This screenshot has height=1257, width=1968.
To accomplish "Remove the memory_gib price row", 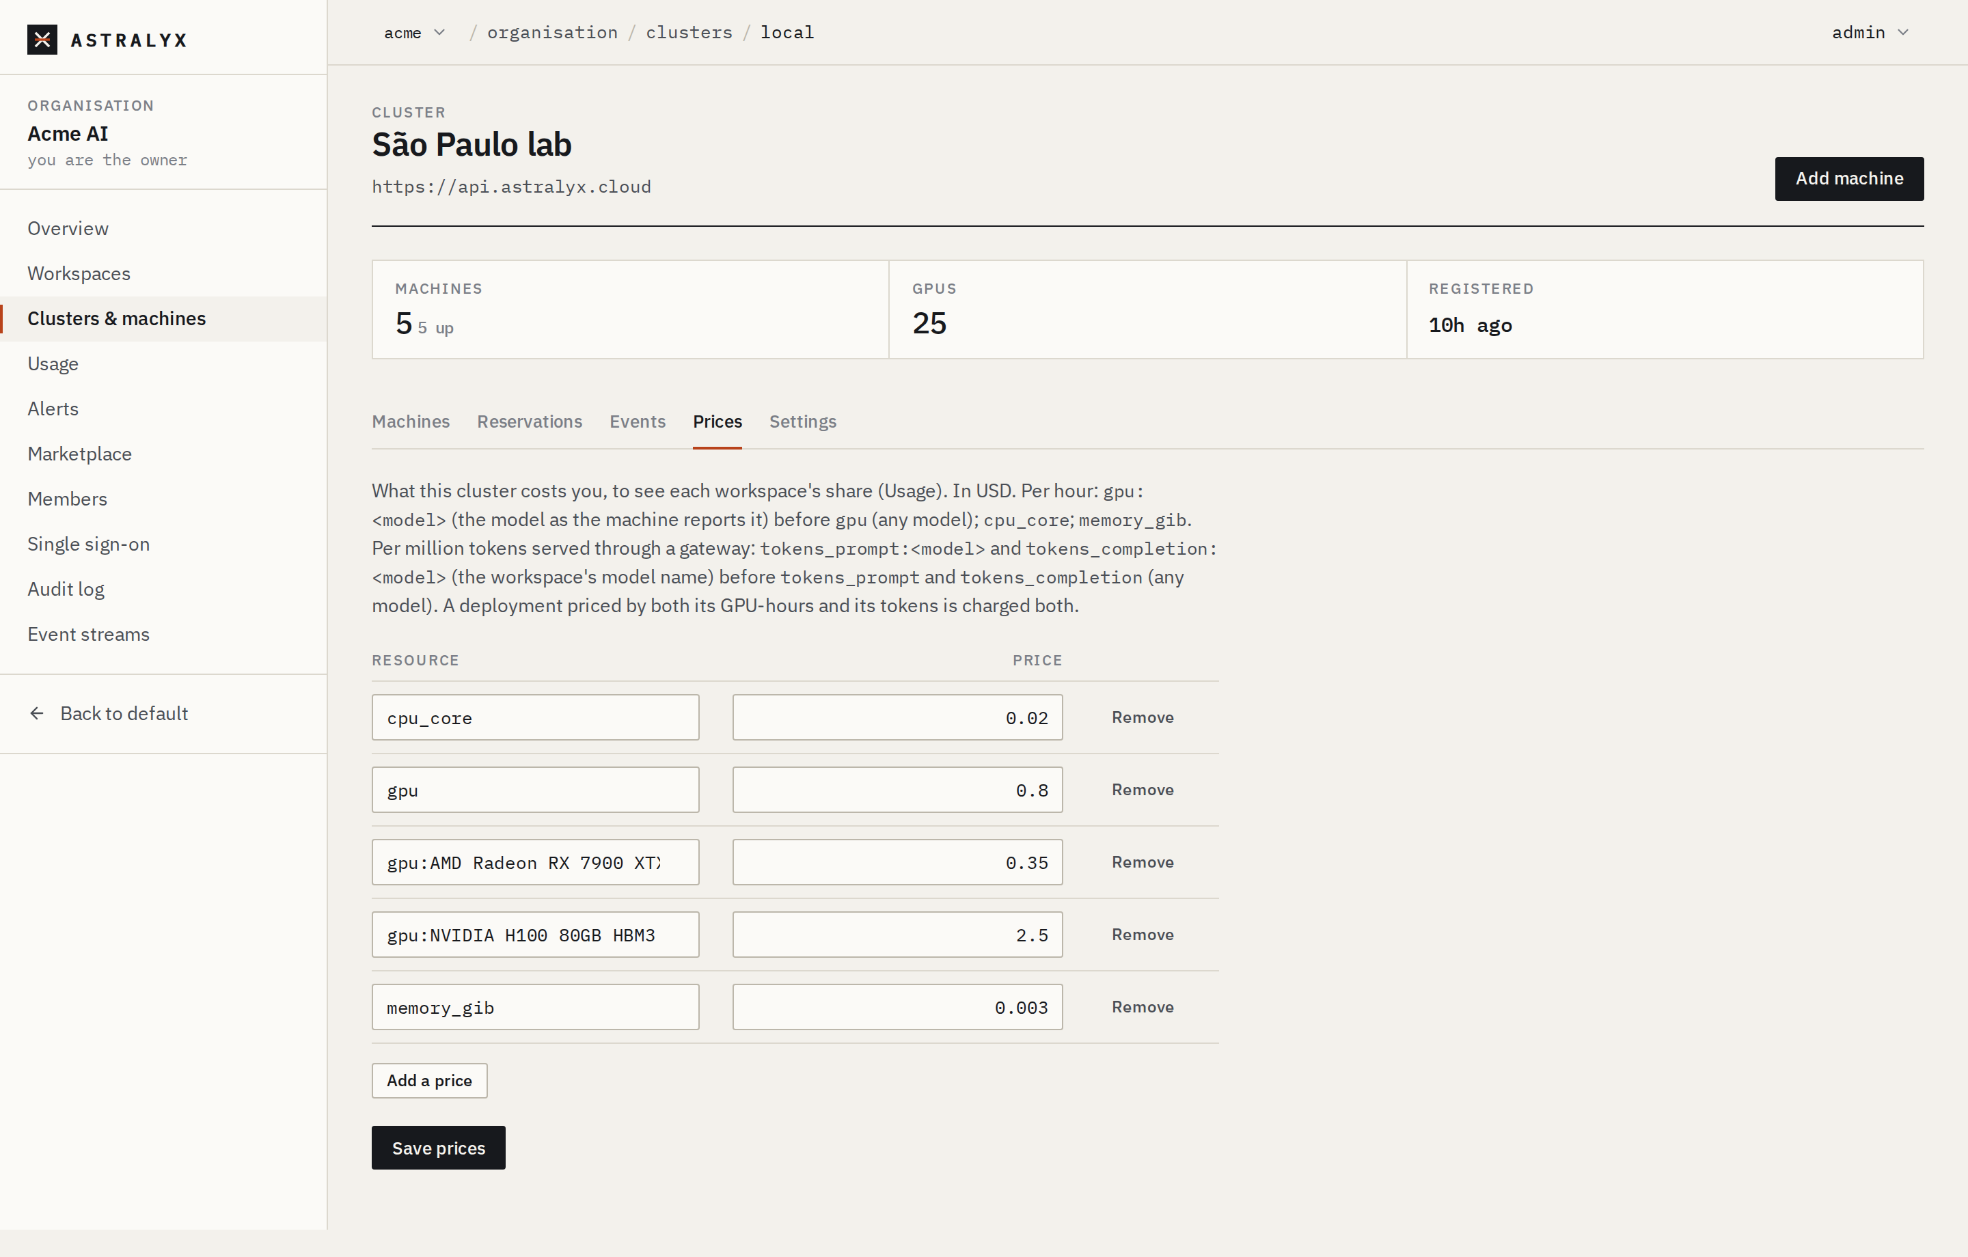I will click(1143, 1007).
